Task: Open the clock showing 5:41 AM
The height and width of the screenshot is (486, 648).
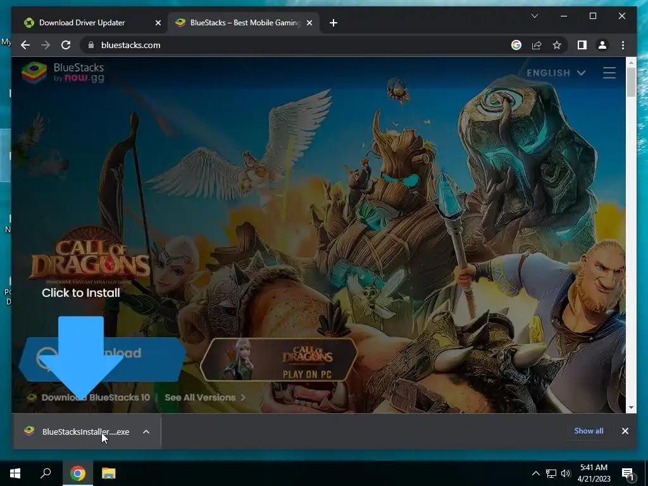Action: coord(594,473)
